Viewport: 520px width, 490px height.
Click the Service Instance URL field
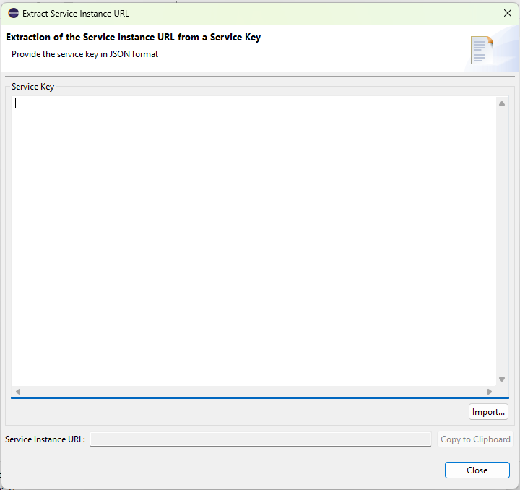click(261, 439)
